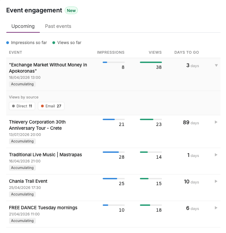Open Chania Trail Event title

[x=28, y=181]
